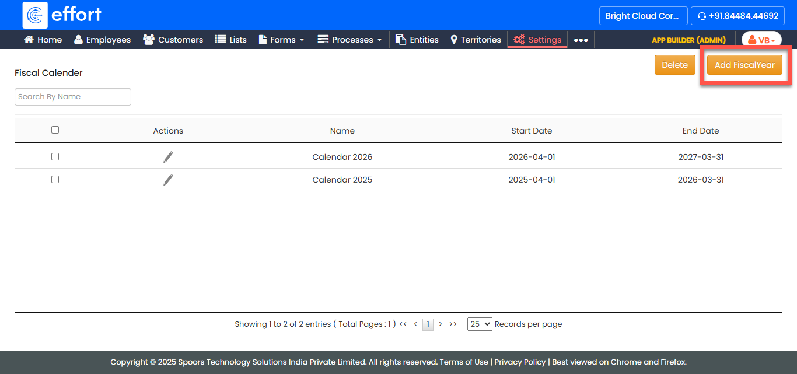Click the Delete button
797x374 pixels.
coord(674,65)
